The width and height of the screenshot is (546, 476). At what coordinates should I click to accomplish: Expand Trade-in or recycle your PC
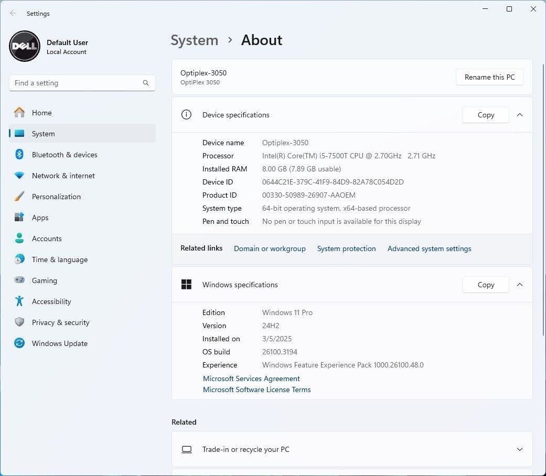pos(520,449)
